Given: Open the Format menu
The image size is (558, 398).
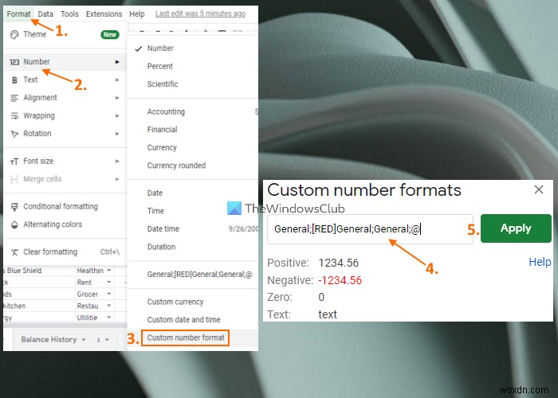Looking at the screenshot, I should (18, 14).
